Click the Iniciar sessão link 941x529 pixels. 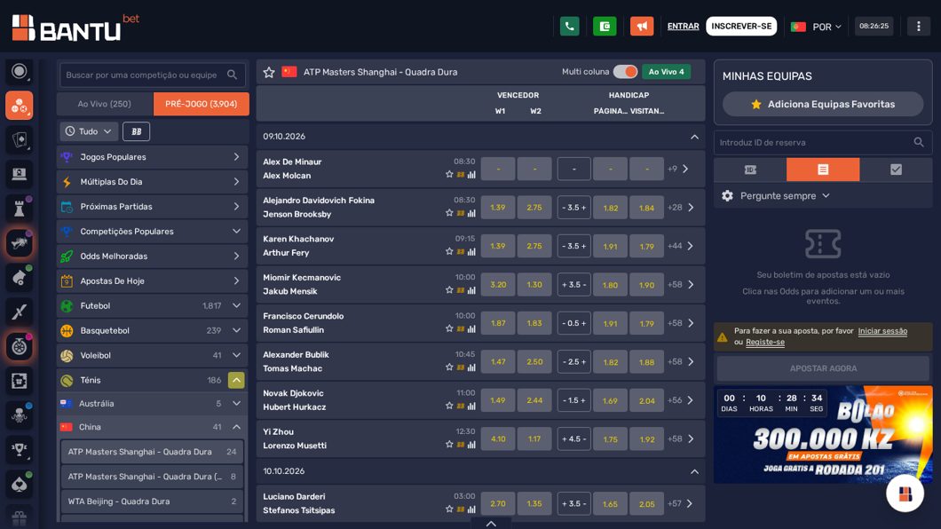click(882, 331)
